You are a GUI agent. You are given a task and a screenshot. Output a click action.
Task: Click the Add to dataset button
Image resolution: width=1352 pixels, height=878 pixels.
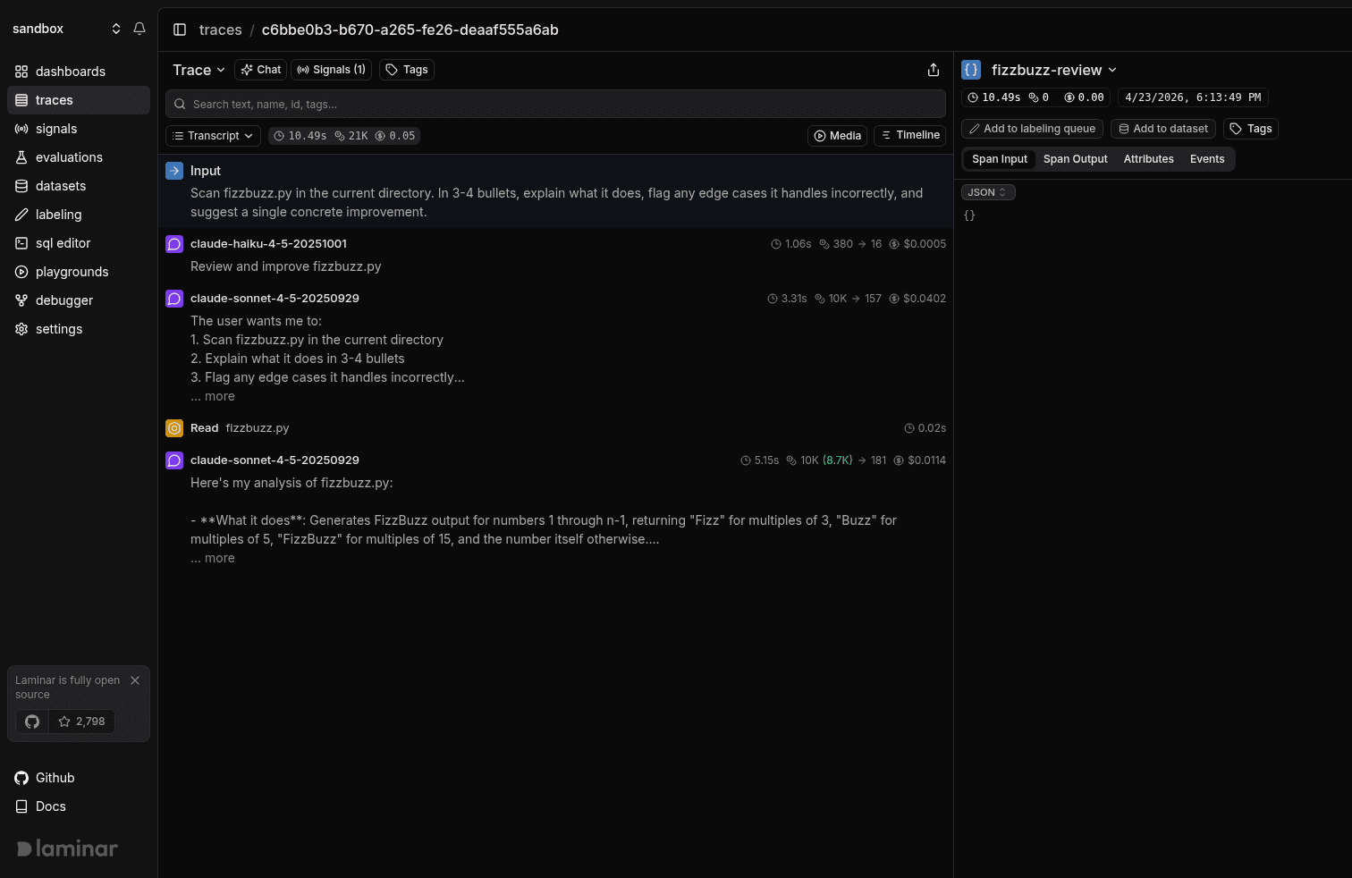pyautogui.click(x=1162, y=128)
